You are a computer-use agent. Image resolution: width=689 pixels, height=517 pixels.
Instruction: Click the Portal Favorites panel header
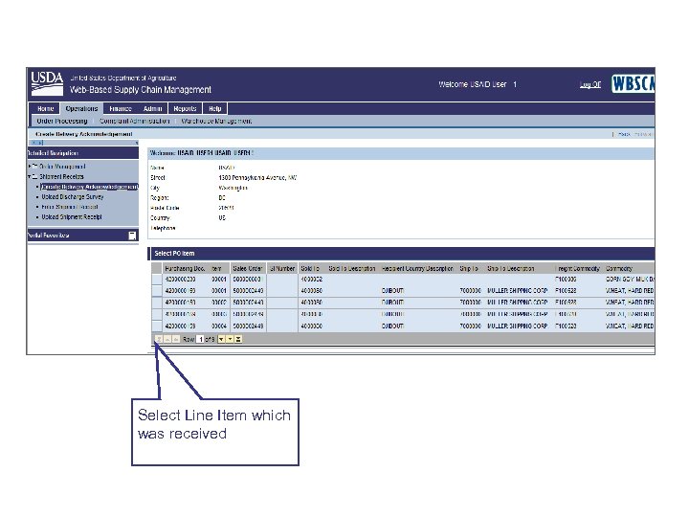coord(82,236)
